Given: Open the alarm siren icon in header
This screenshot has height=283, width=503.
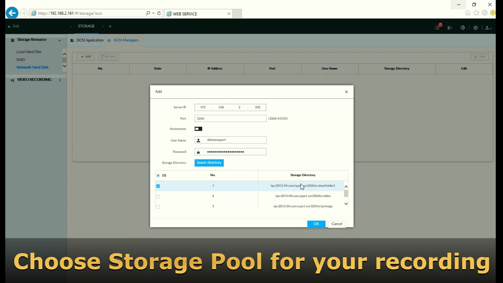Looking at the screenshot, I should [450, 28].
